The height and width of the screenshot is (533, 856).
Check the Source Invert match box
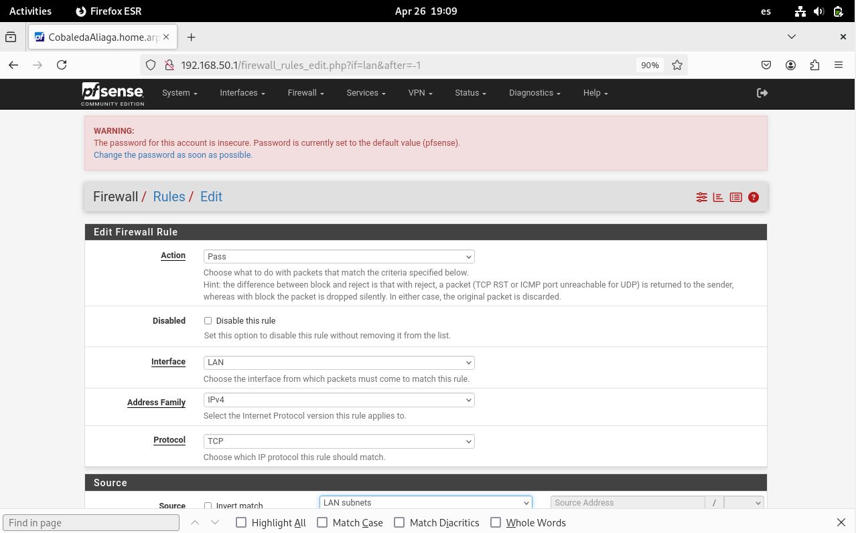click(x=208, y=506)
